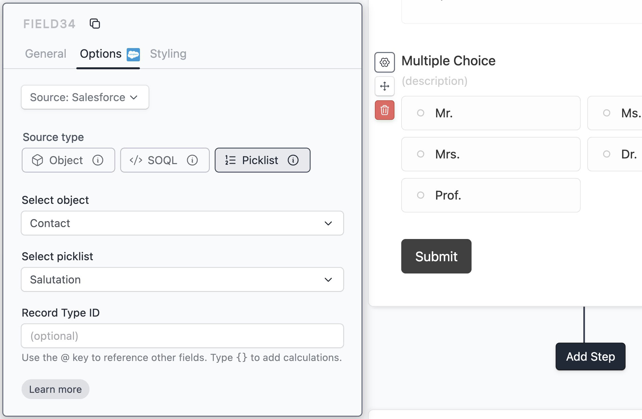Select the Mrs. radio option
Screen dimensions: 642x419
click(x=491, y=154)
